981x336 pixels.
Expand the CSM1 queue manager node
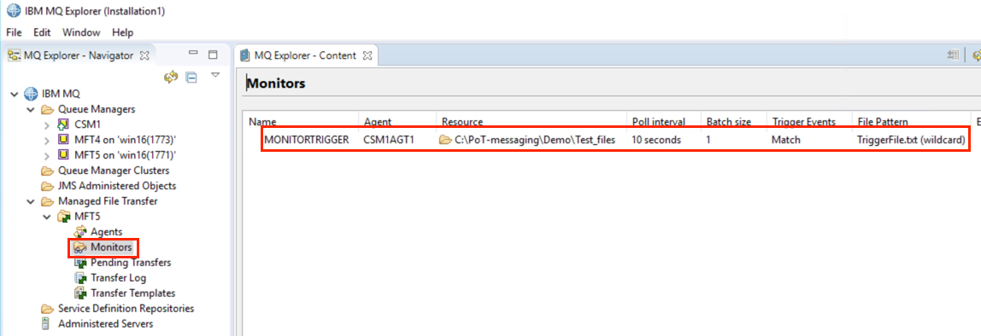coord(46,125)
